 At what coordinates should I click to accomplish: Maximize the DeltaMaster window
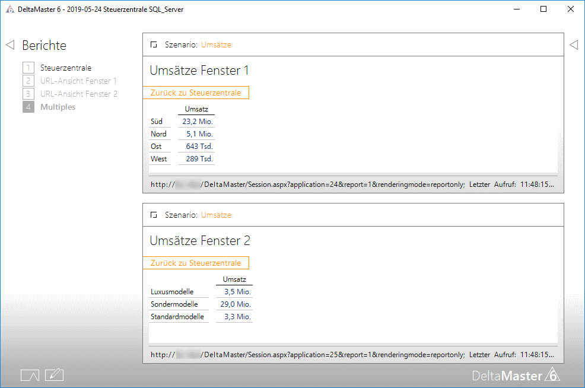(x=543, y=9)
